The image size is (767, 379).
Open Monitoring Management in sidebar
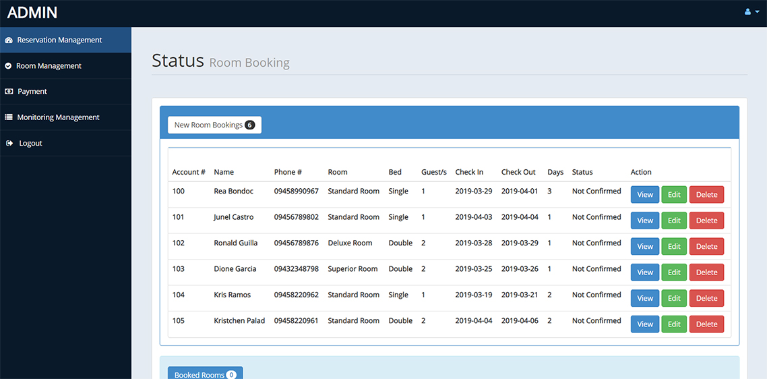pos(65,117)
